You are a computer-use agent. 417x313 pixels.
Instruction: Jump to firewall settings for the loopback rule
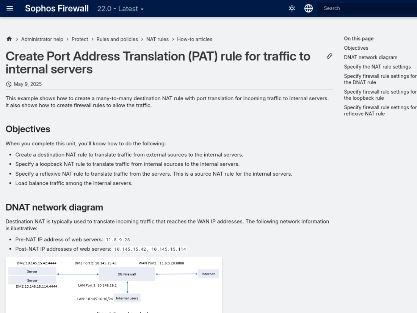[380, 95]
